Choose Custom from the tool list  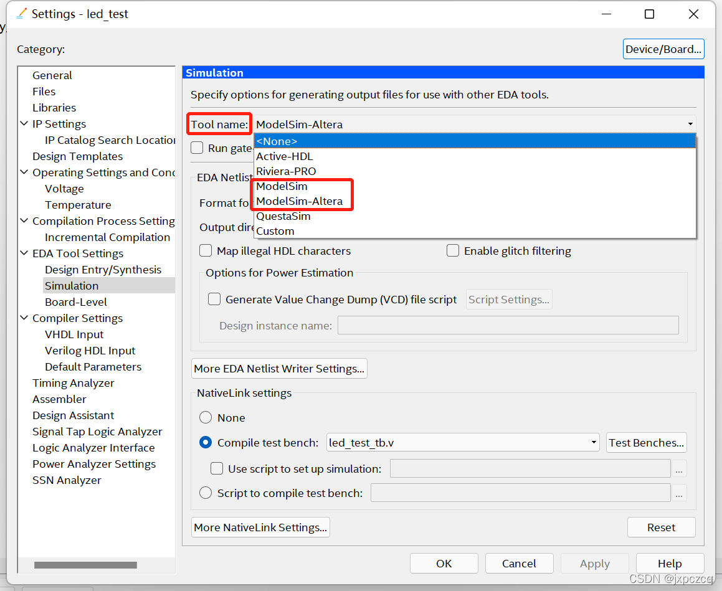[475, 231]
